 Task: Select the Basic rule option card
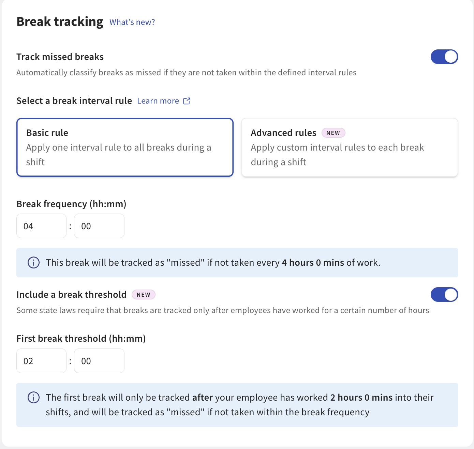125,148
